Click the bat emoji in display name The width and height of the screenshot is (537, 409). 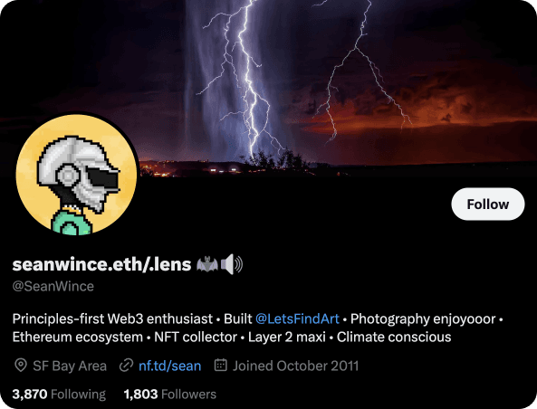(207, 264)
